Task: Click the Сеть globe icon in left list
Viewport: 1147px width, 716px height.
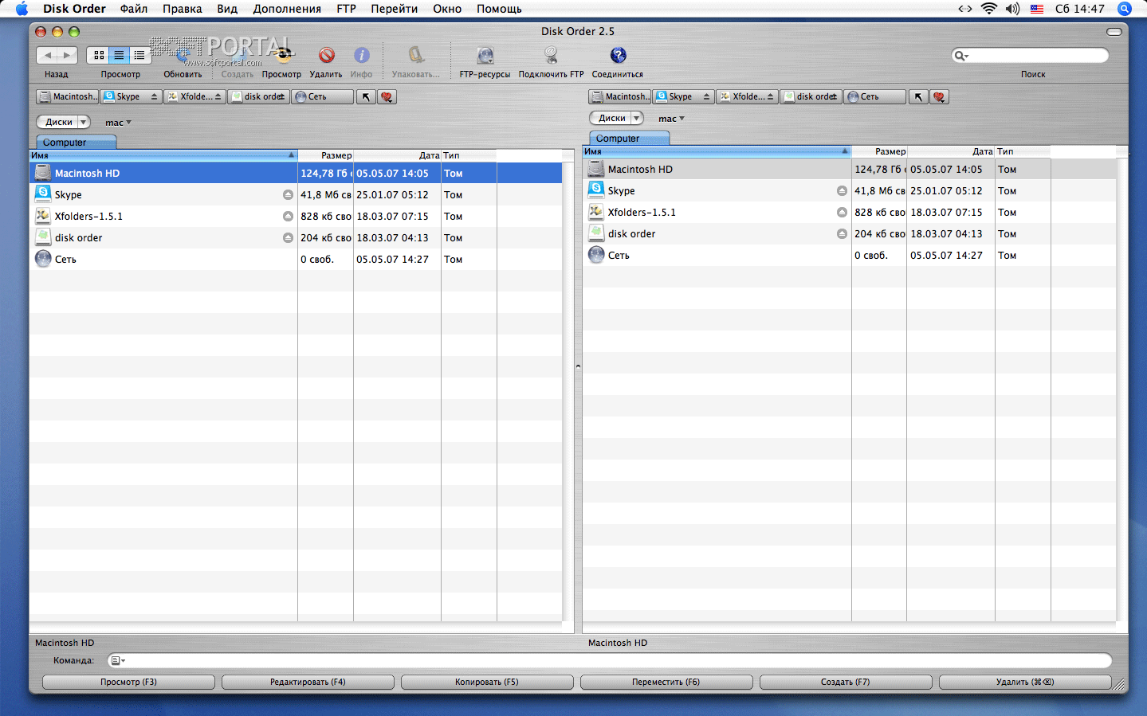Action: [x=43, y=259]
